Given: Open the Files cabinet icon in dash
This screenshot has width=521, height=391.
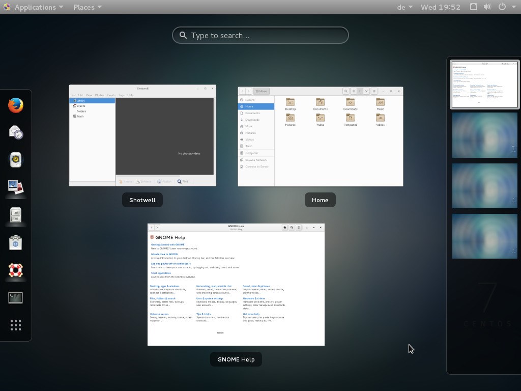Looking at the screenshot, I should 16,215.
